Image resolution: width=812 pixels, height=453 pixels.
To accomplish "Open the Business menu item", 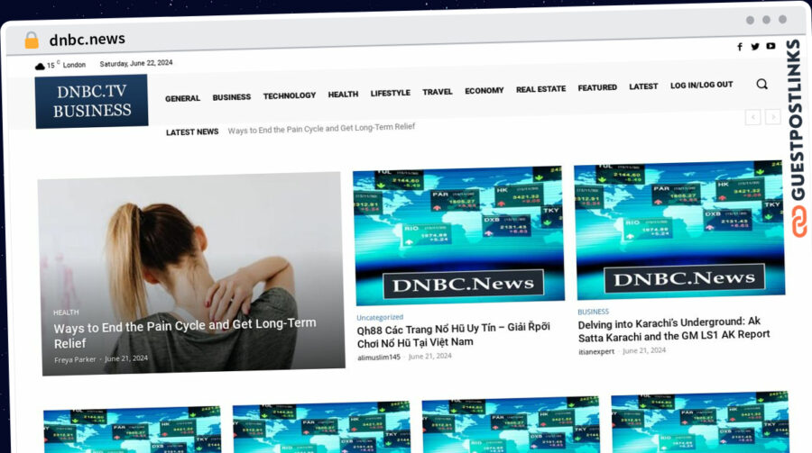I will click(232, 97).
